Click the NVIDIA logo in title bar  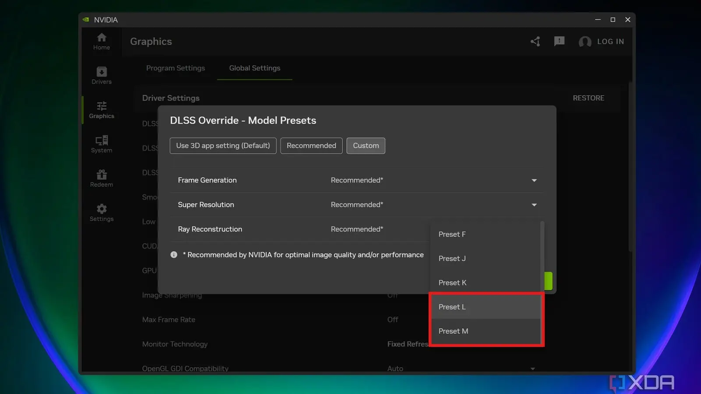pos(86,20)
